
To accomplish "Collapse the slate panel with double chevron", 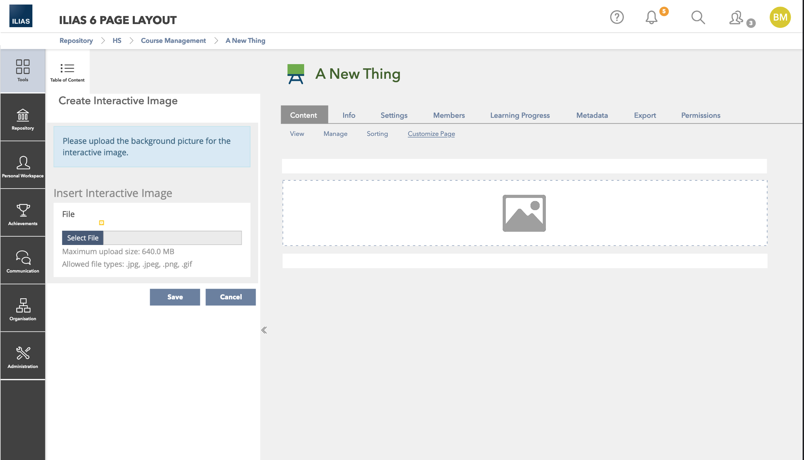I will pos(264,330).
